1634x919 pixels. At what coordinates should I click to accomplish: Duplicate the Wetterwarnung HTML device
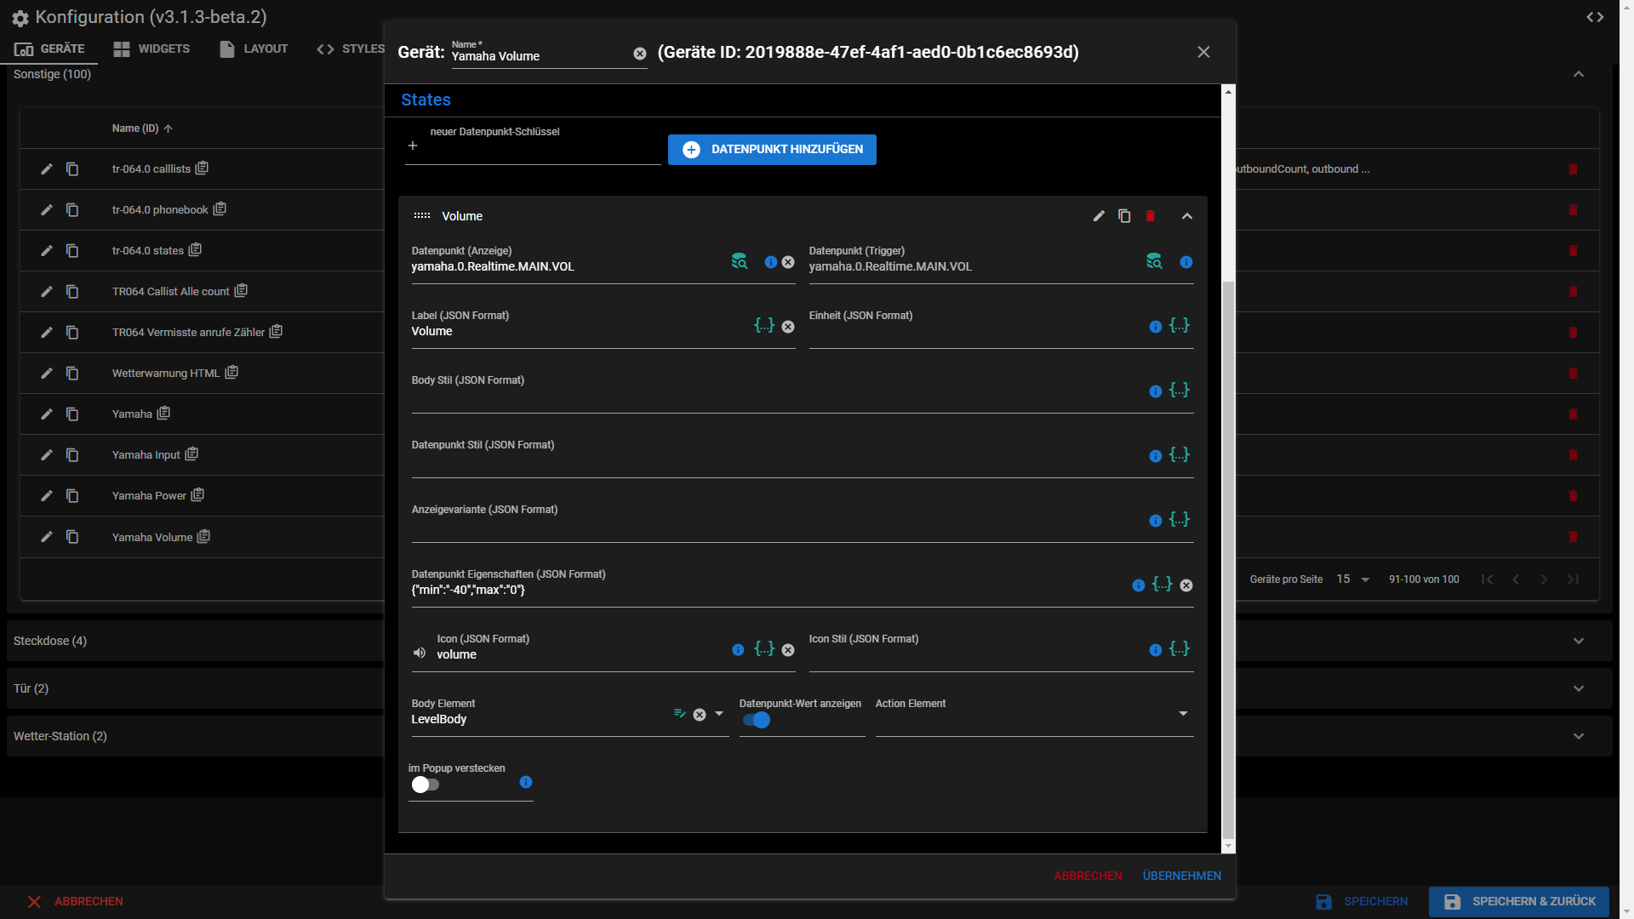pyautogui.click(x=72, y=374)
